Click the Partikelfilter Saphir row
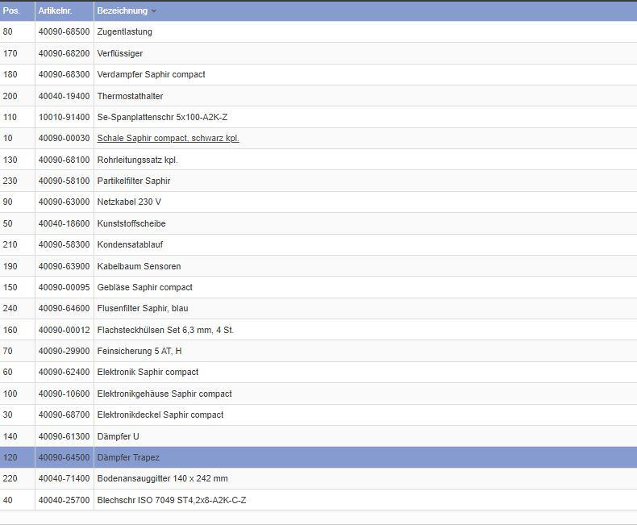The height and width of the screenshot is (525, 637). click(134, 181)
